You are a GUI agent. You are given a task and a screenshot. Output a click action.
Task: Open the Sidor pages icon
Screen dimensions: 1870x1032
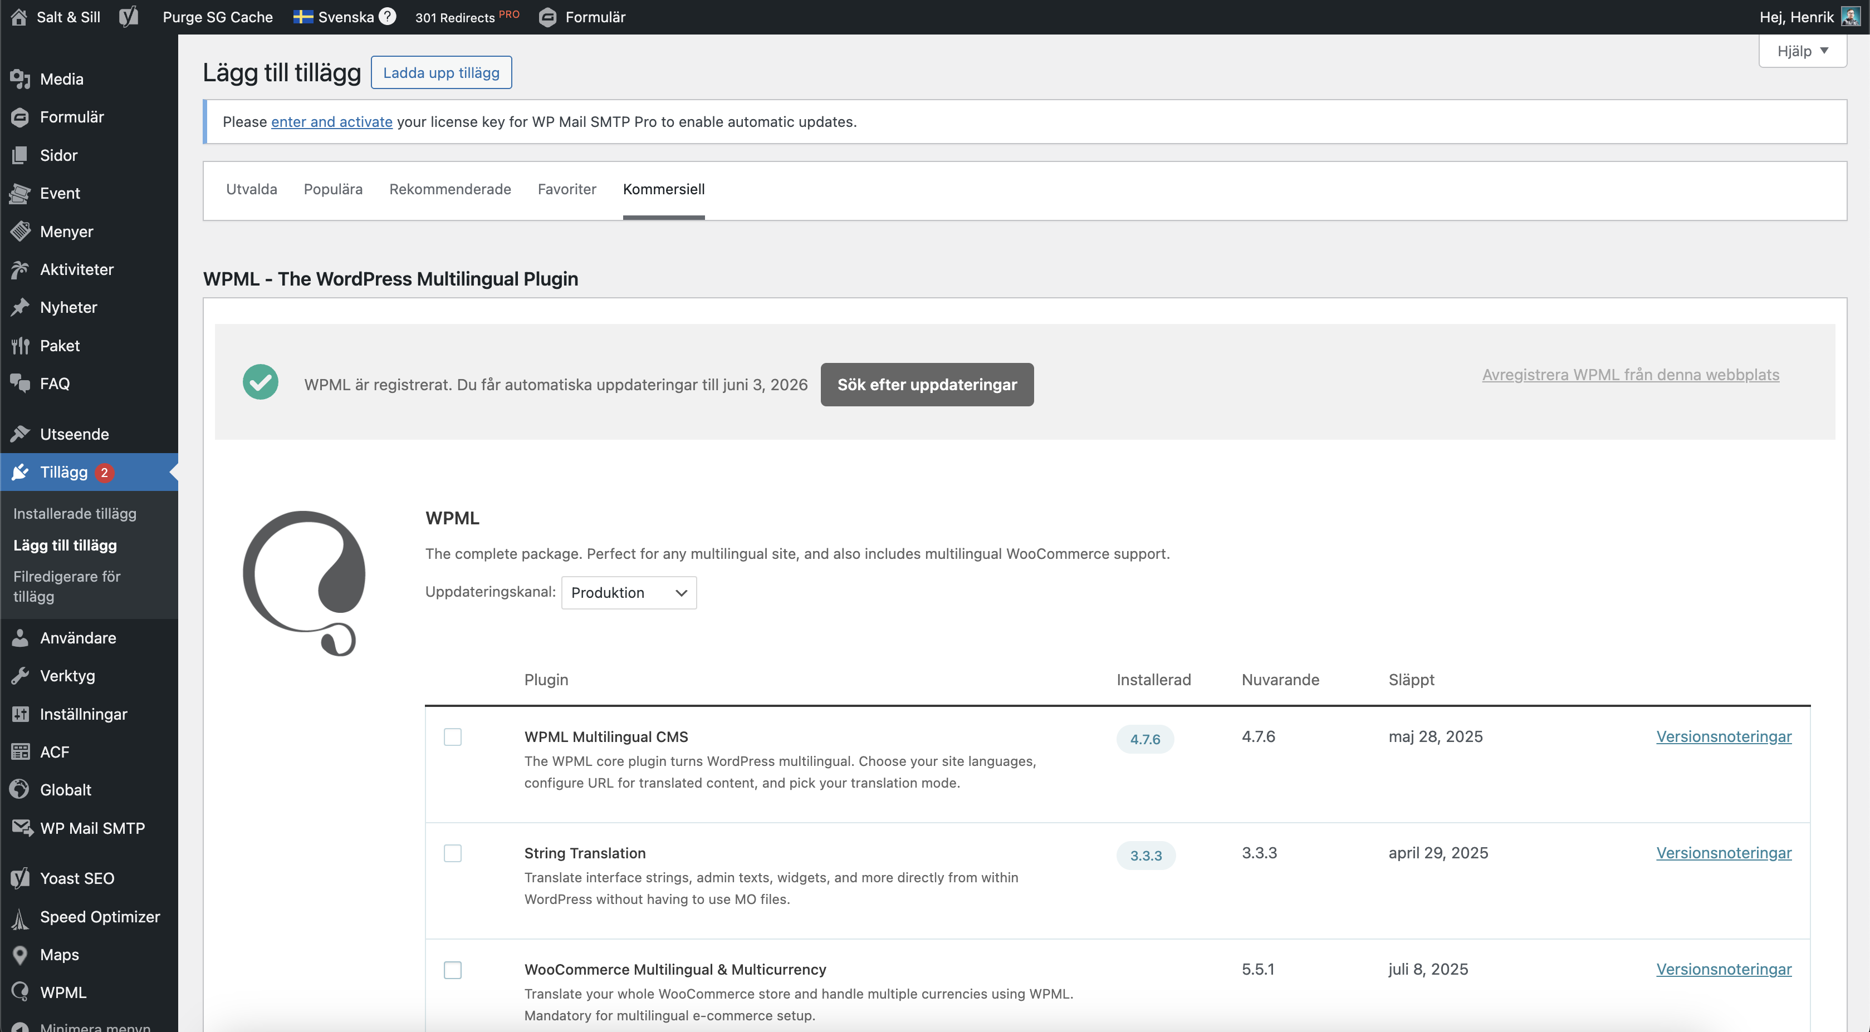tap(20, 155)
